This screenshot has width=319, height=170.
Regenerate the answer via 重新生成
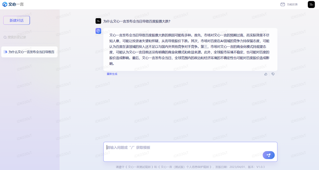112,74
